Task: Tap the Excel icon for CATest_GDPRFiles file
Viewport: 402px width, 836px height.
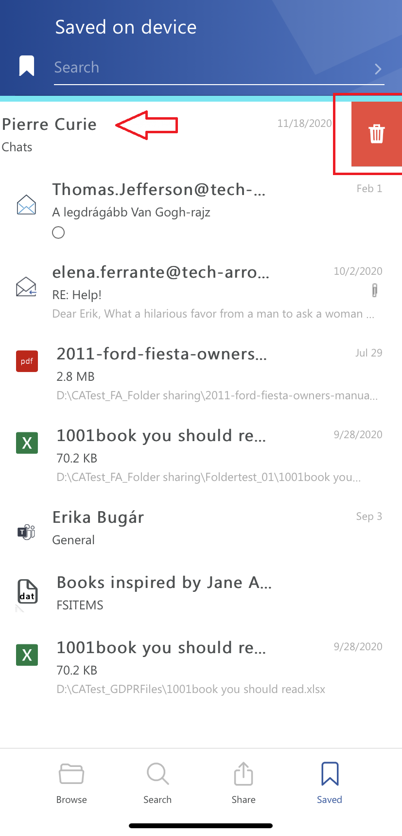Action: (x=27, y=655)
